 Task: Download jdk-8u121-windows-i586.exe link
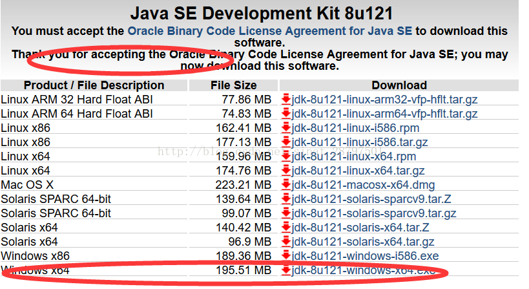pyautogui.click(x=365, y=256)
